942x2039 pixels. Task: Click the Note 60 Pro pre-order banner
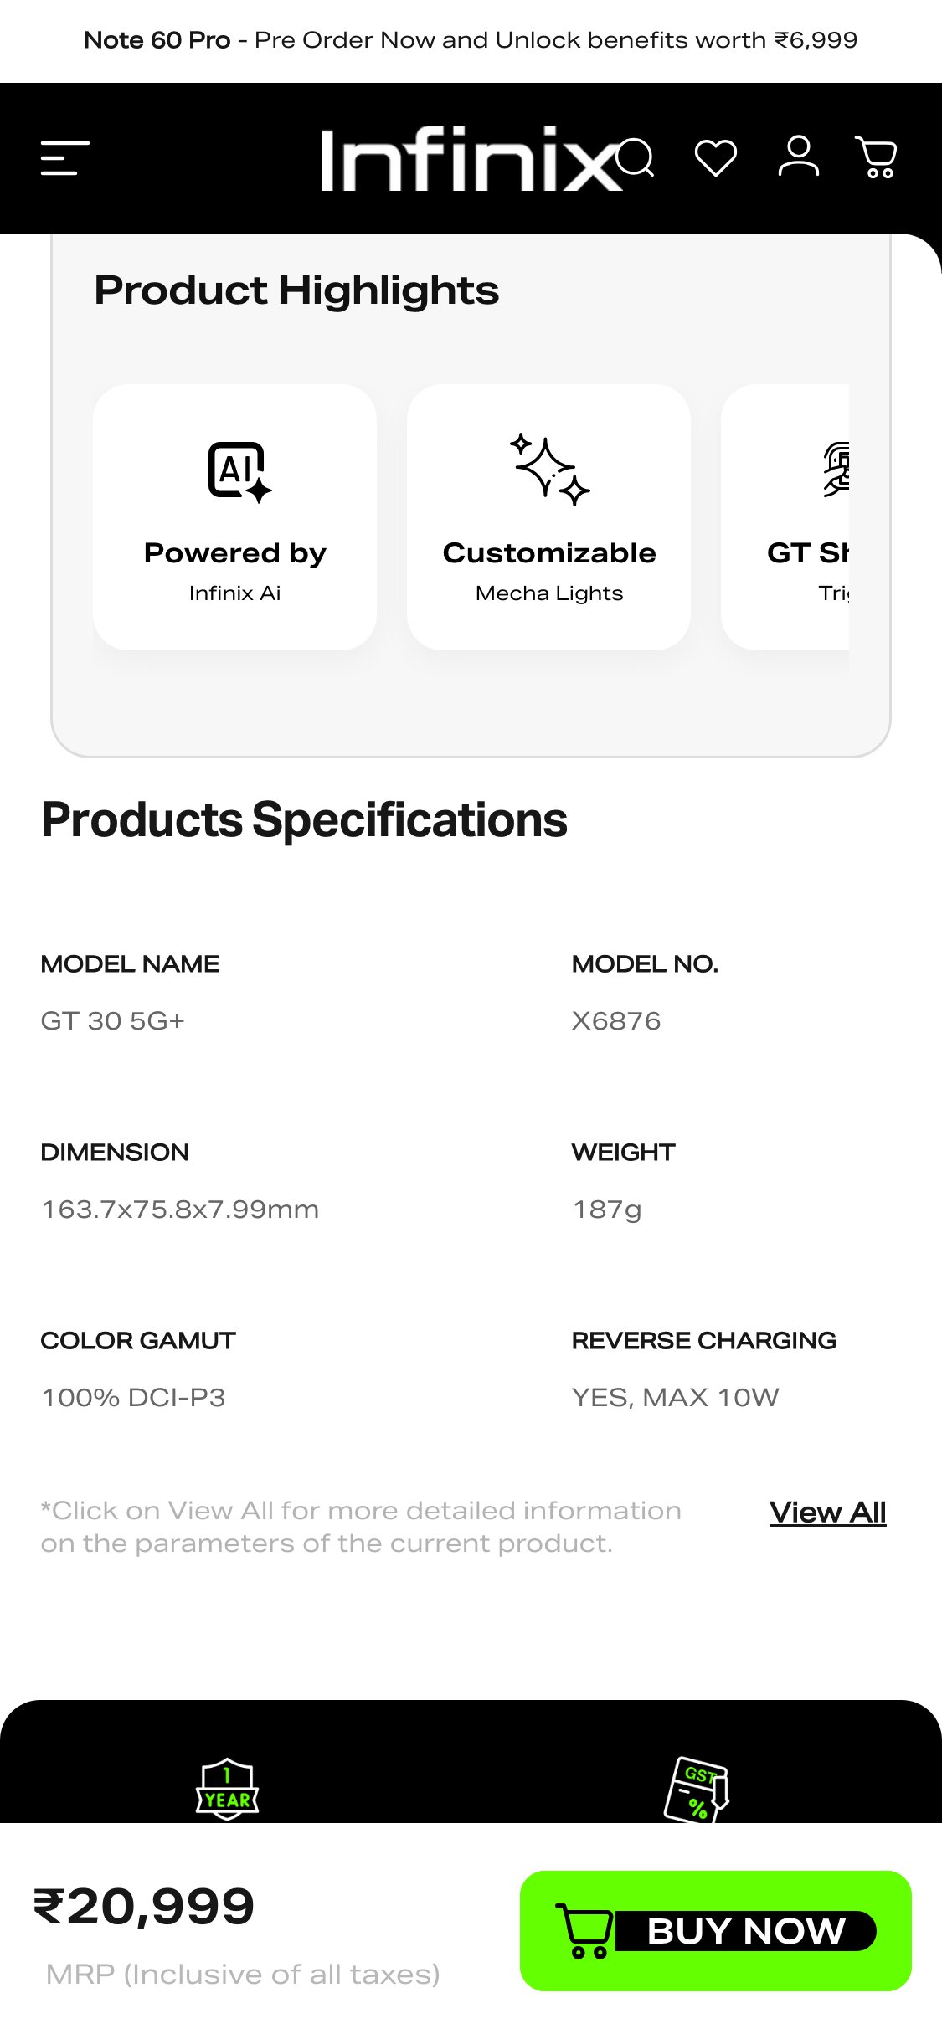(x=471, y=39)
